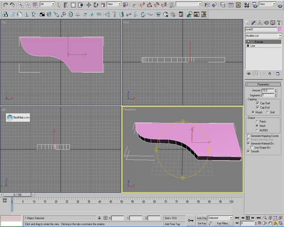This screenshot has height=227, width=284.
Task: Switch to the Hierarchy command panel
Action: (260, 23)
